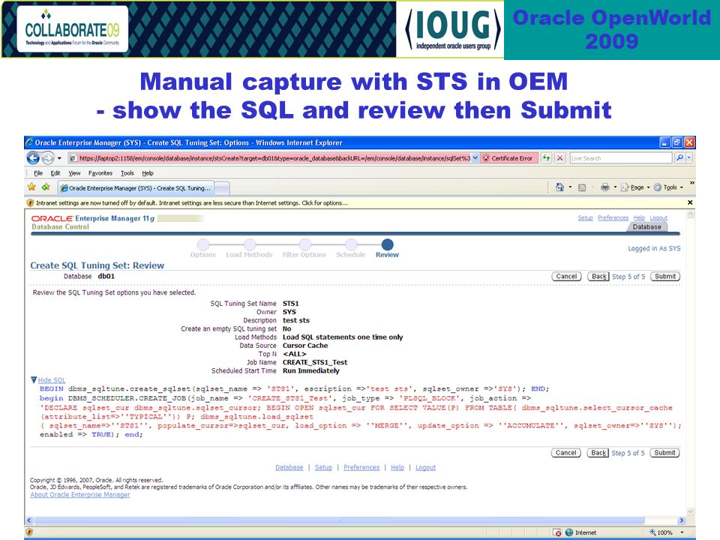The image size is (720, 540).
Task: Select the Oracle Enterprise Manager browser tab
Action: (136, 187)
